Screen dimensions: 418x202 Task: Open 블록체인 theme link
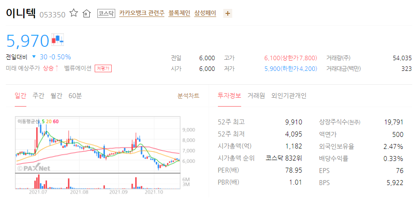coord(180,13)
